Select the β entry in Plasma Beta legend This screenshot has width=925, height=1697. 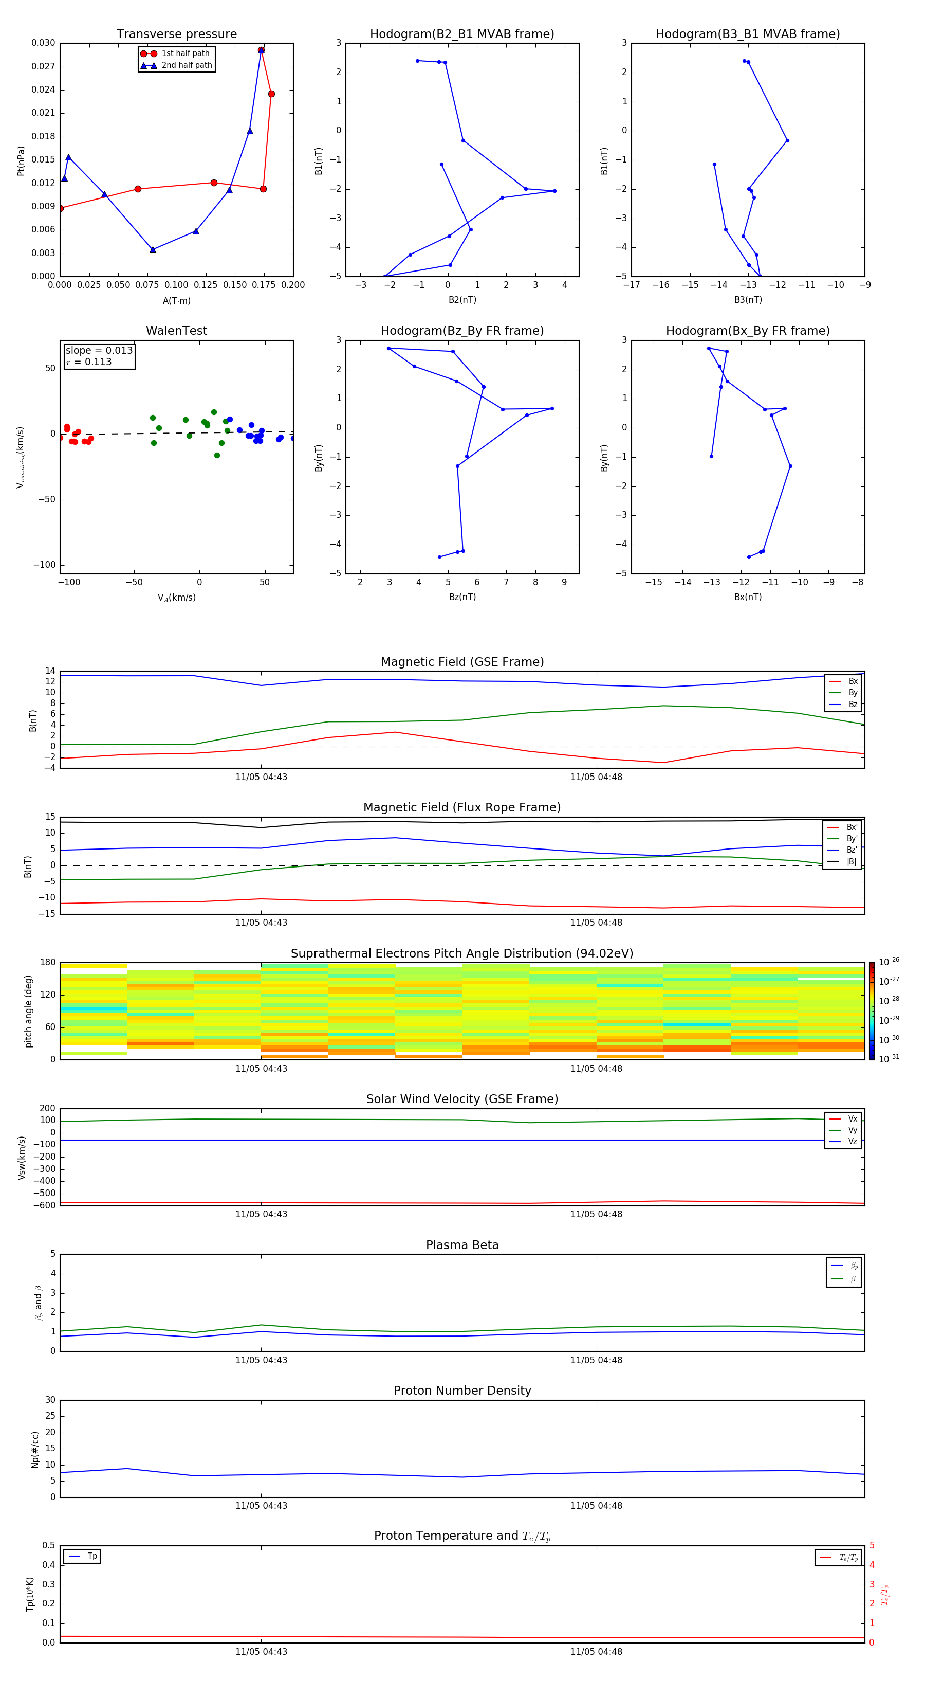pos(845,1279)
